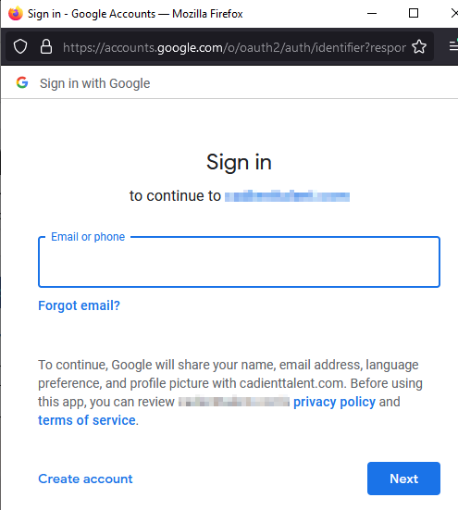Open the terms of service link

[x=86, y=420]
